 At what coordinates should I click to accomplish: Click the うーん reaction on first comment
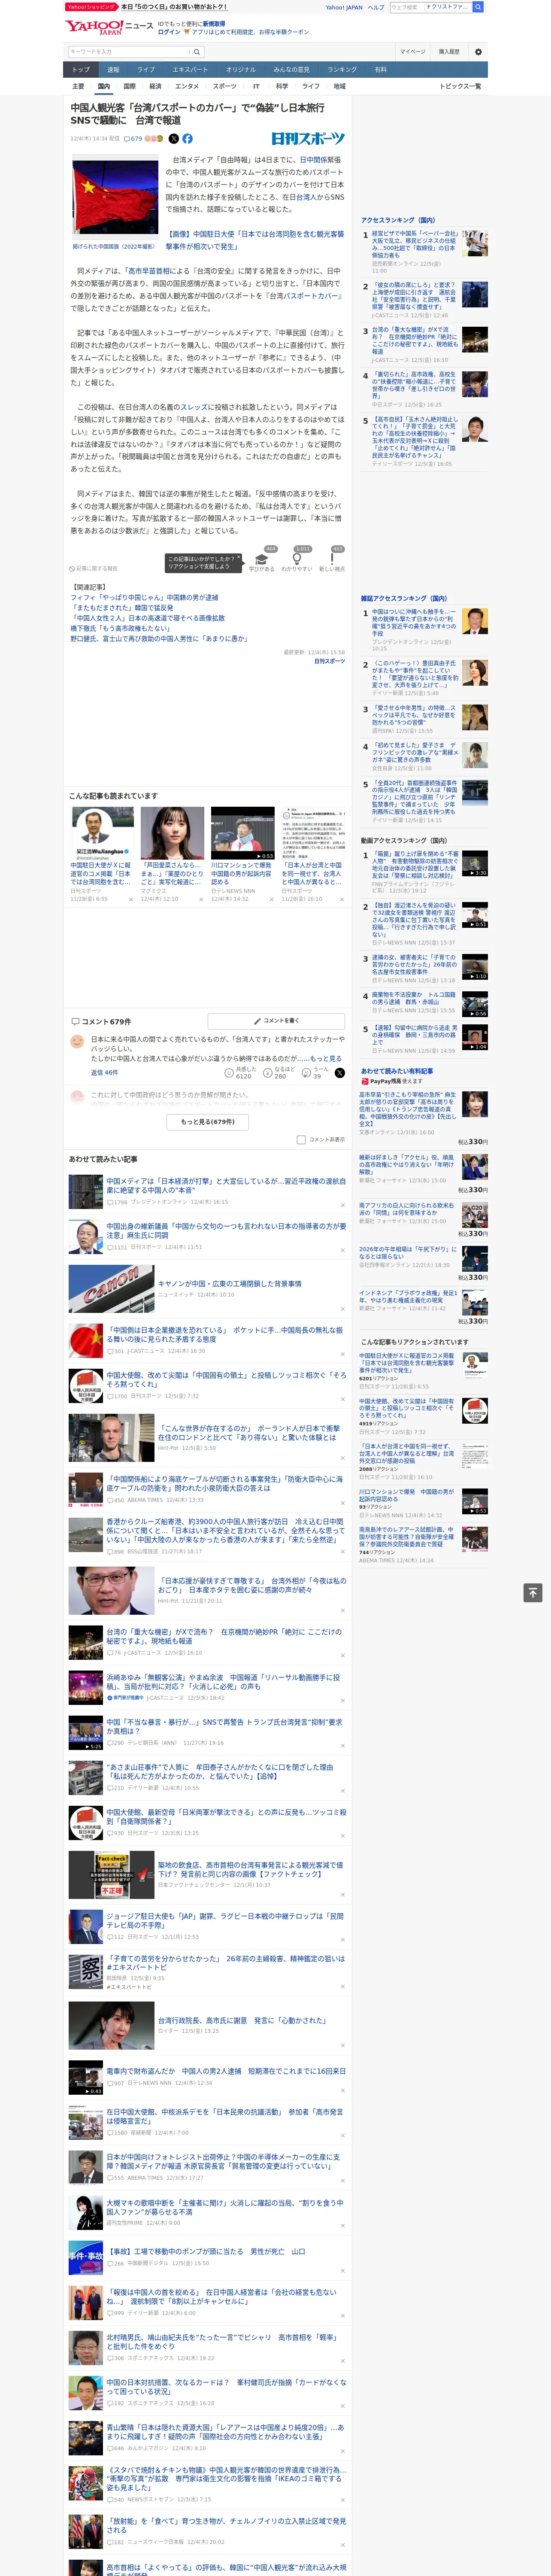tap(316, 1072)
